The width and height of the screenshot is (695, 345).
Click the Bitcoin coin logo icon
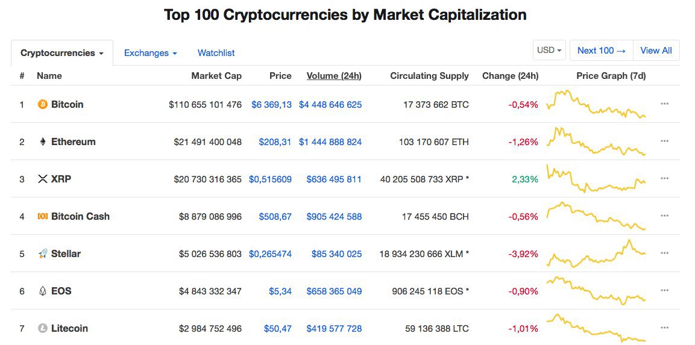[x=43, y=104]
